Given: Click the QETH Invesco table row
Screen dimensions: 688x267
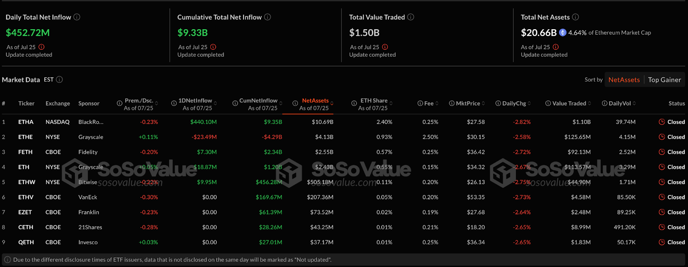Looking at the screenshot, I should (x=88, y=242).
